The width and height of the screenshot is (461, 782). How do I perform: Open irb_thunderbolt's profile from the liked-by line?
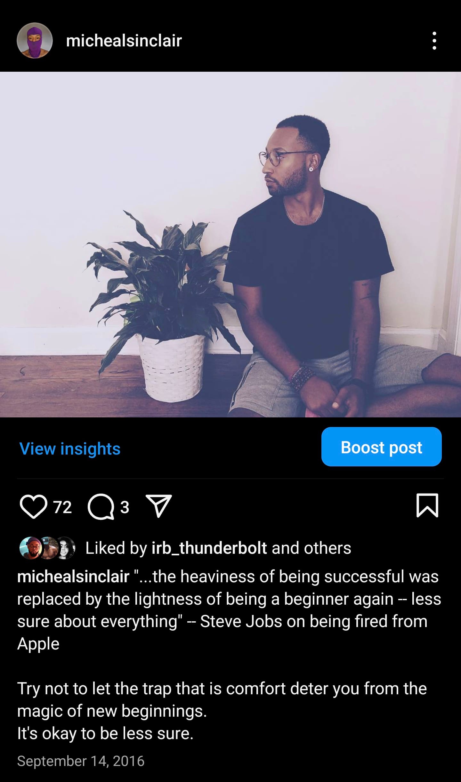click(x=209, y=548)
